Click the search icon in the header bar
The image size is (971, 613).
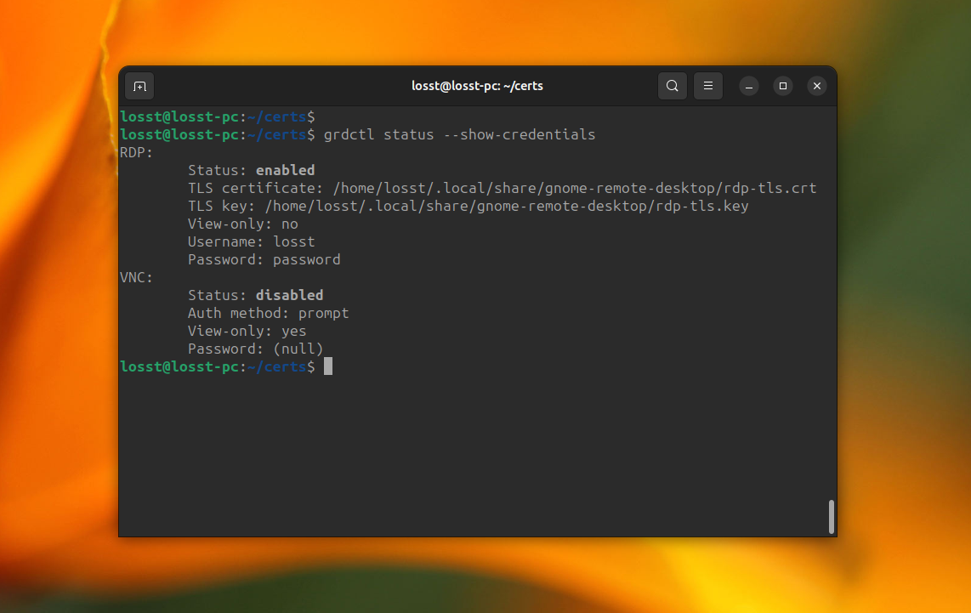(672, 86)
